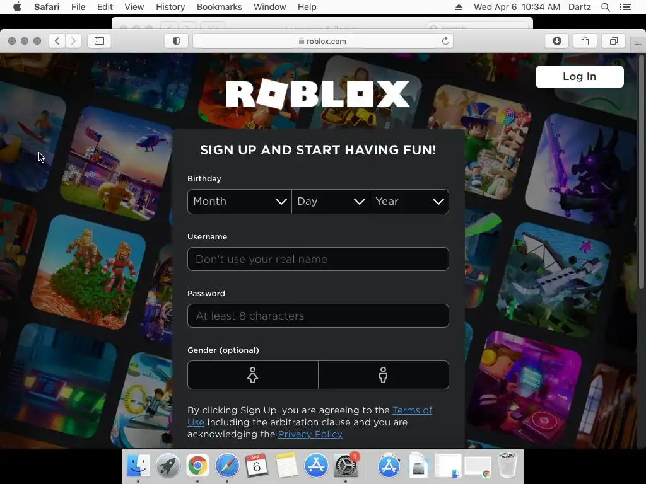Open the minimized Chrome window in the Dock
This screenshot has height=484, width=646.
pyautogui.click(x=478, y=466)
